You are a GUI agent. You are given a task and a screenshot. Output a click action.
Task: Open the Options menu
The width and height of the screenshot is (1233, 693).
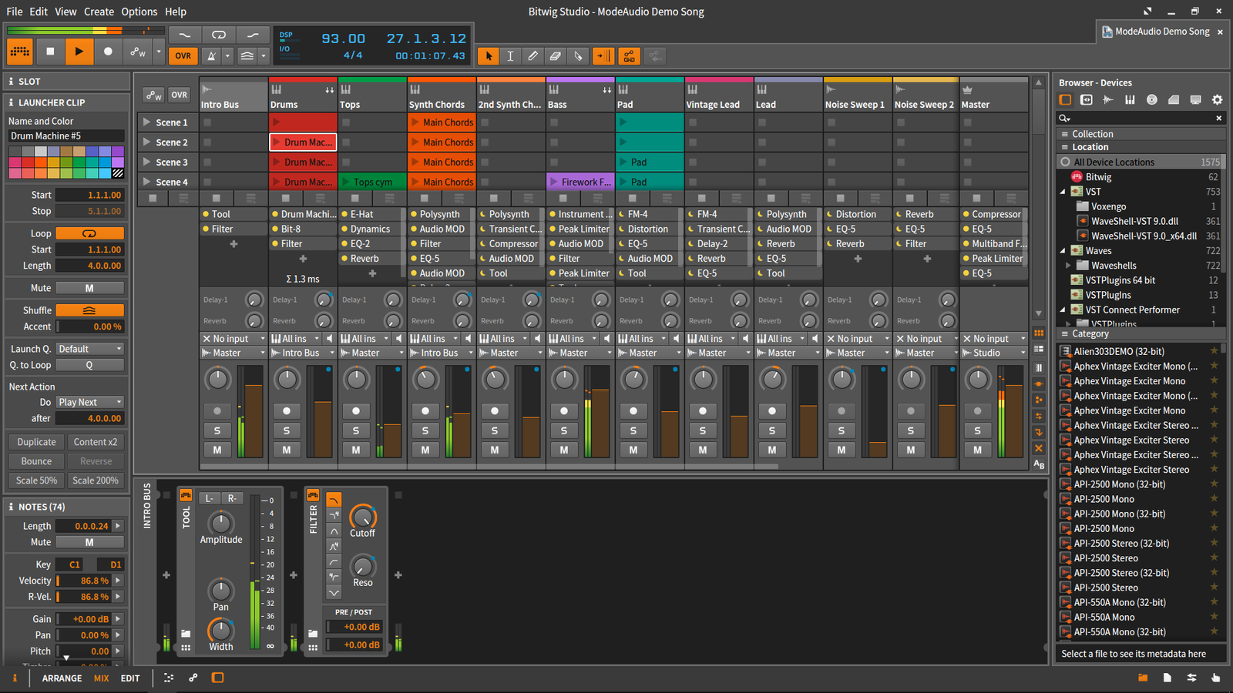pyautogui.click(x=139, y=12)
